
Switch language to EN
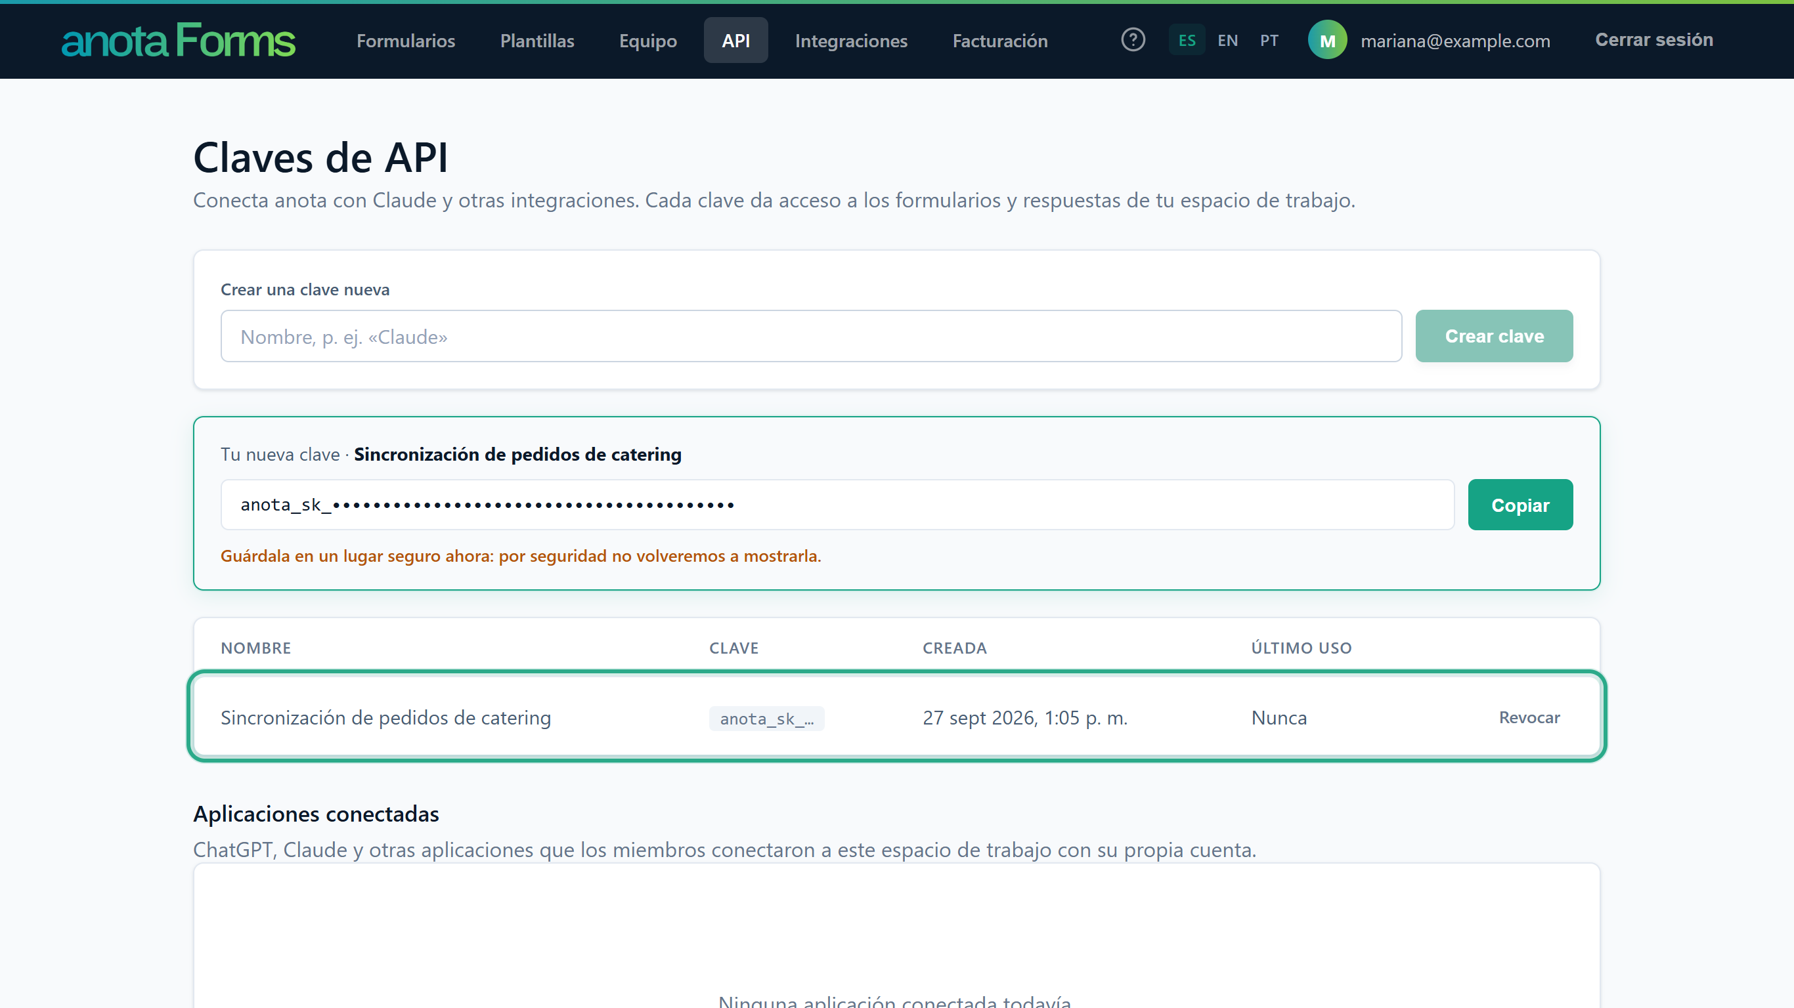(x=1228, y=39)
